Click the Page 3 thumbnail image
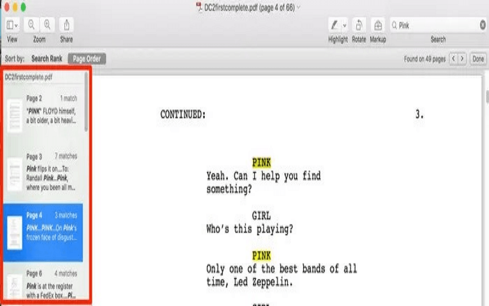 tap(15, 175)
